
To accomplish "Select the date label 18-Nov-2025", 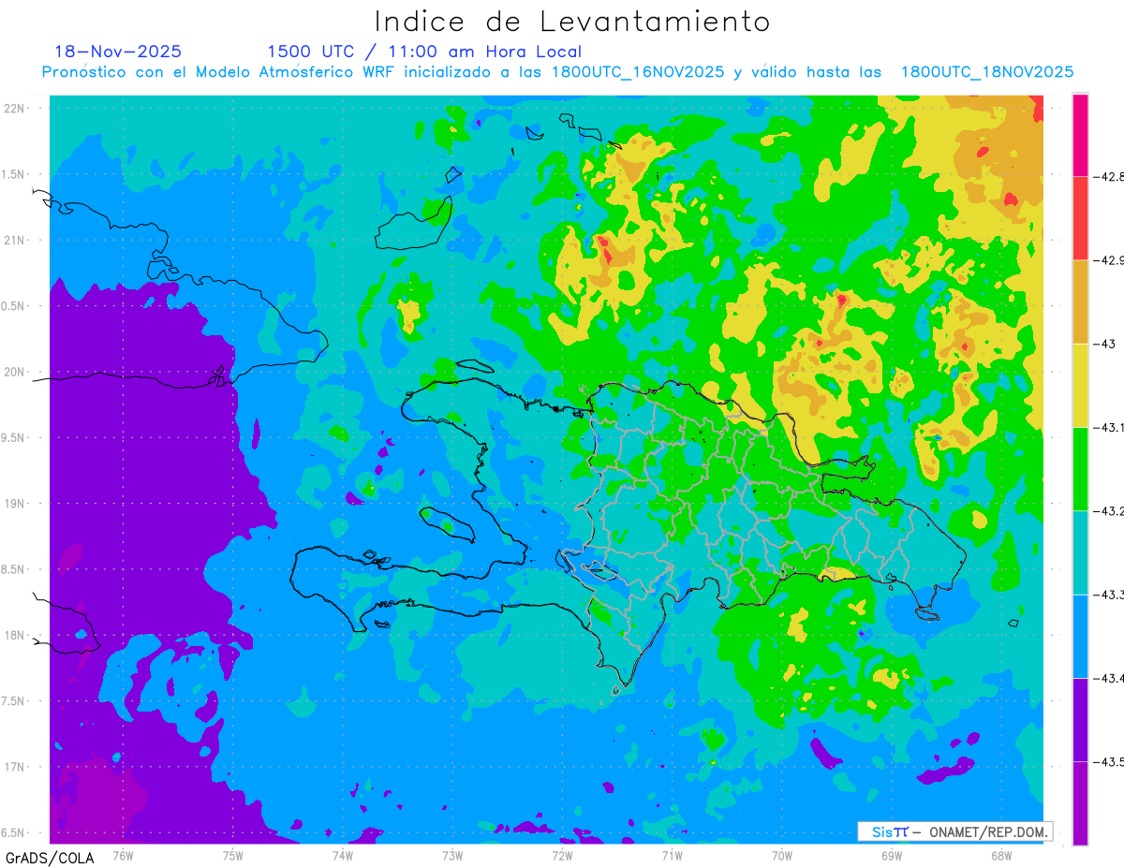I will click(x=118, y=51).
